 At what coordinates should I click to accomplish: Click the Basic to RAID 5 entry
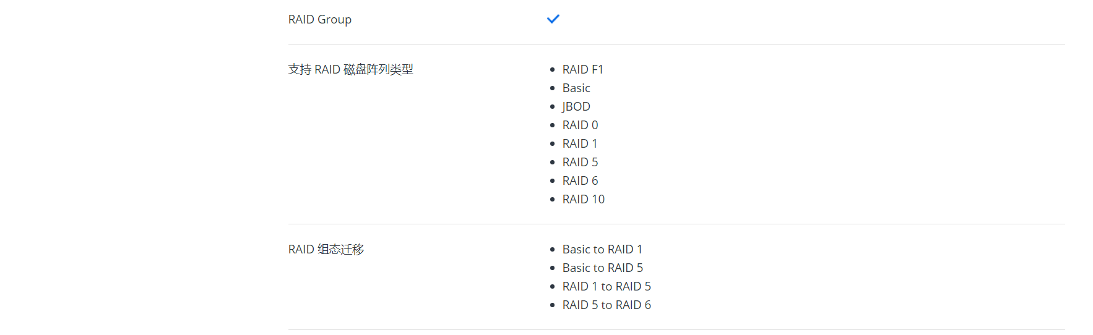coord(602,268)
